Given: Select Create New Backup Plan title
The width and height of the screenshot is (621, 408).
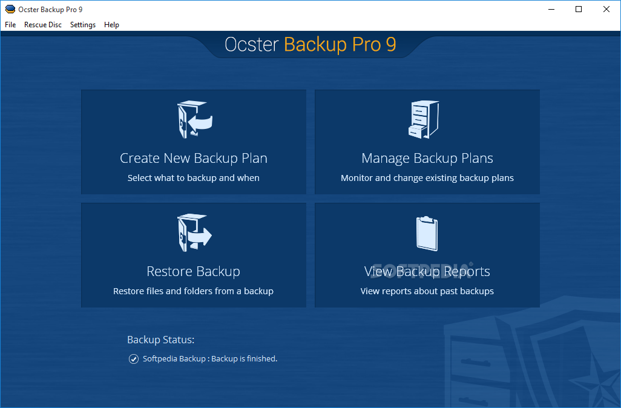Looking at the screenshot, I should pyautogui.click(x=194, y=158).
